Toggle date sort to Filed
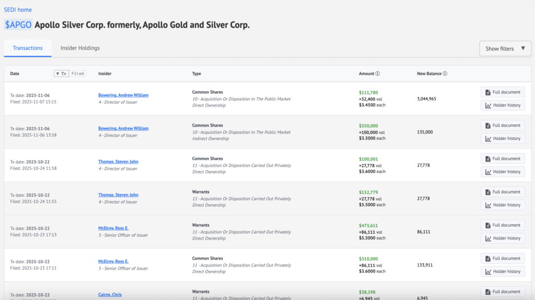The image size is (535, 300). pyautogui.click(x=78, y=74)
